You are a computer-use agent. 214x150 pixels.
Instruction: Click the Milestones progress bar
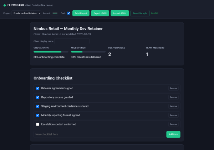(88, 52)
